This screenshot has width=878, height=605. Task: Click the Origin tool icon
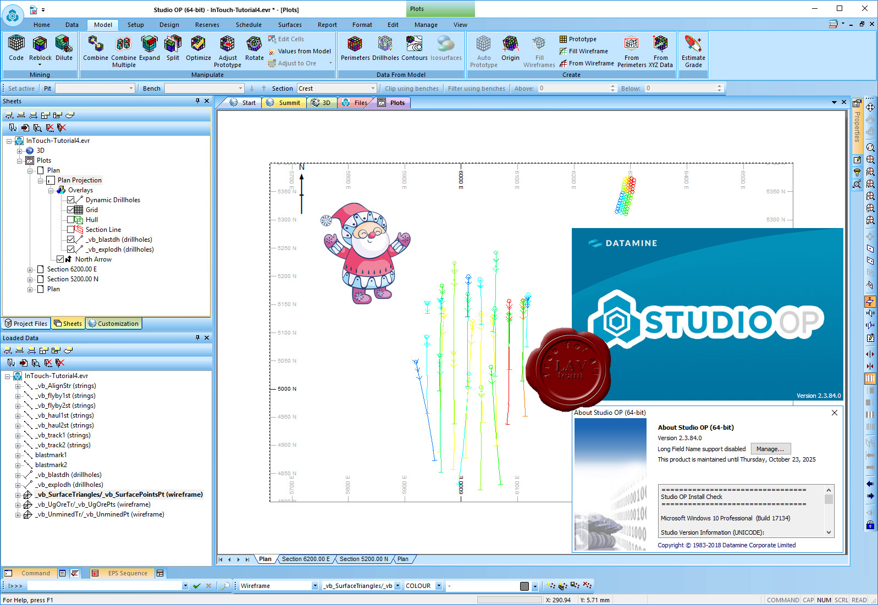point(510,48)
